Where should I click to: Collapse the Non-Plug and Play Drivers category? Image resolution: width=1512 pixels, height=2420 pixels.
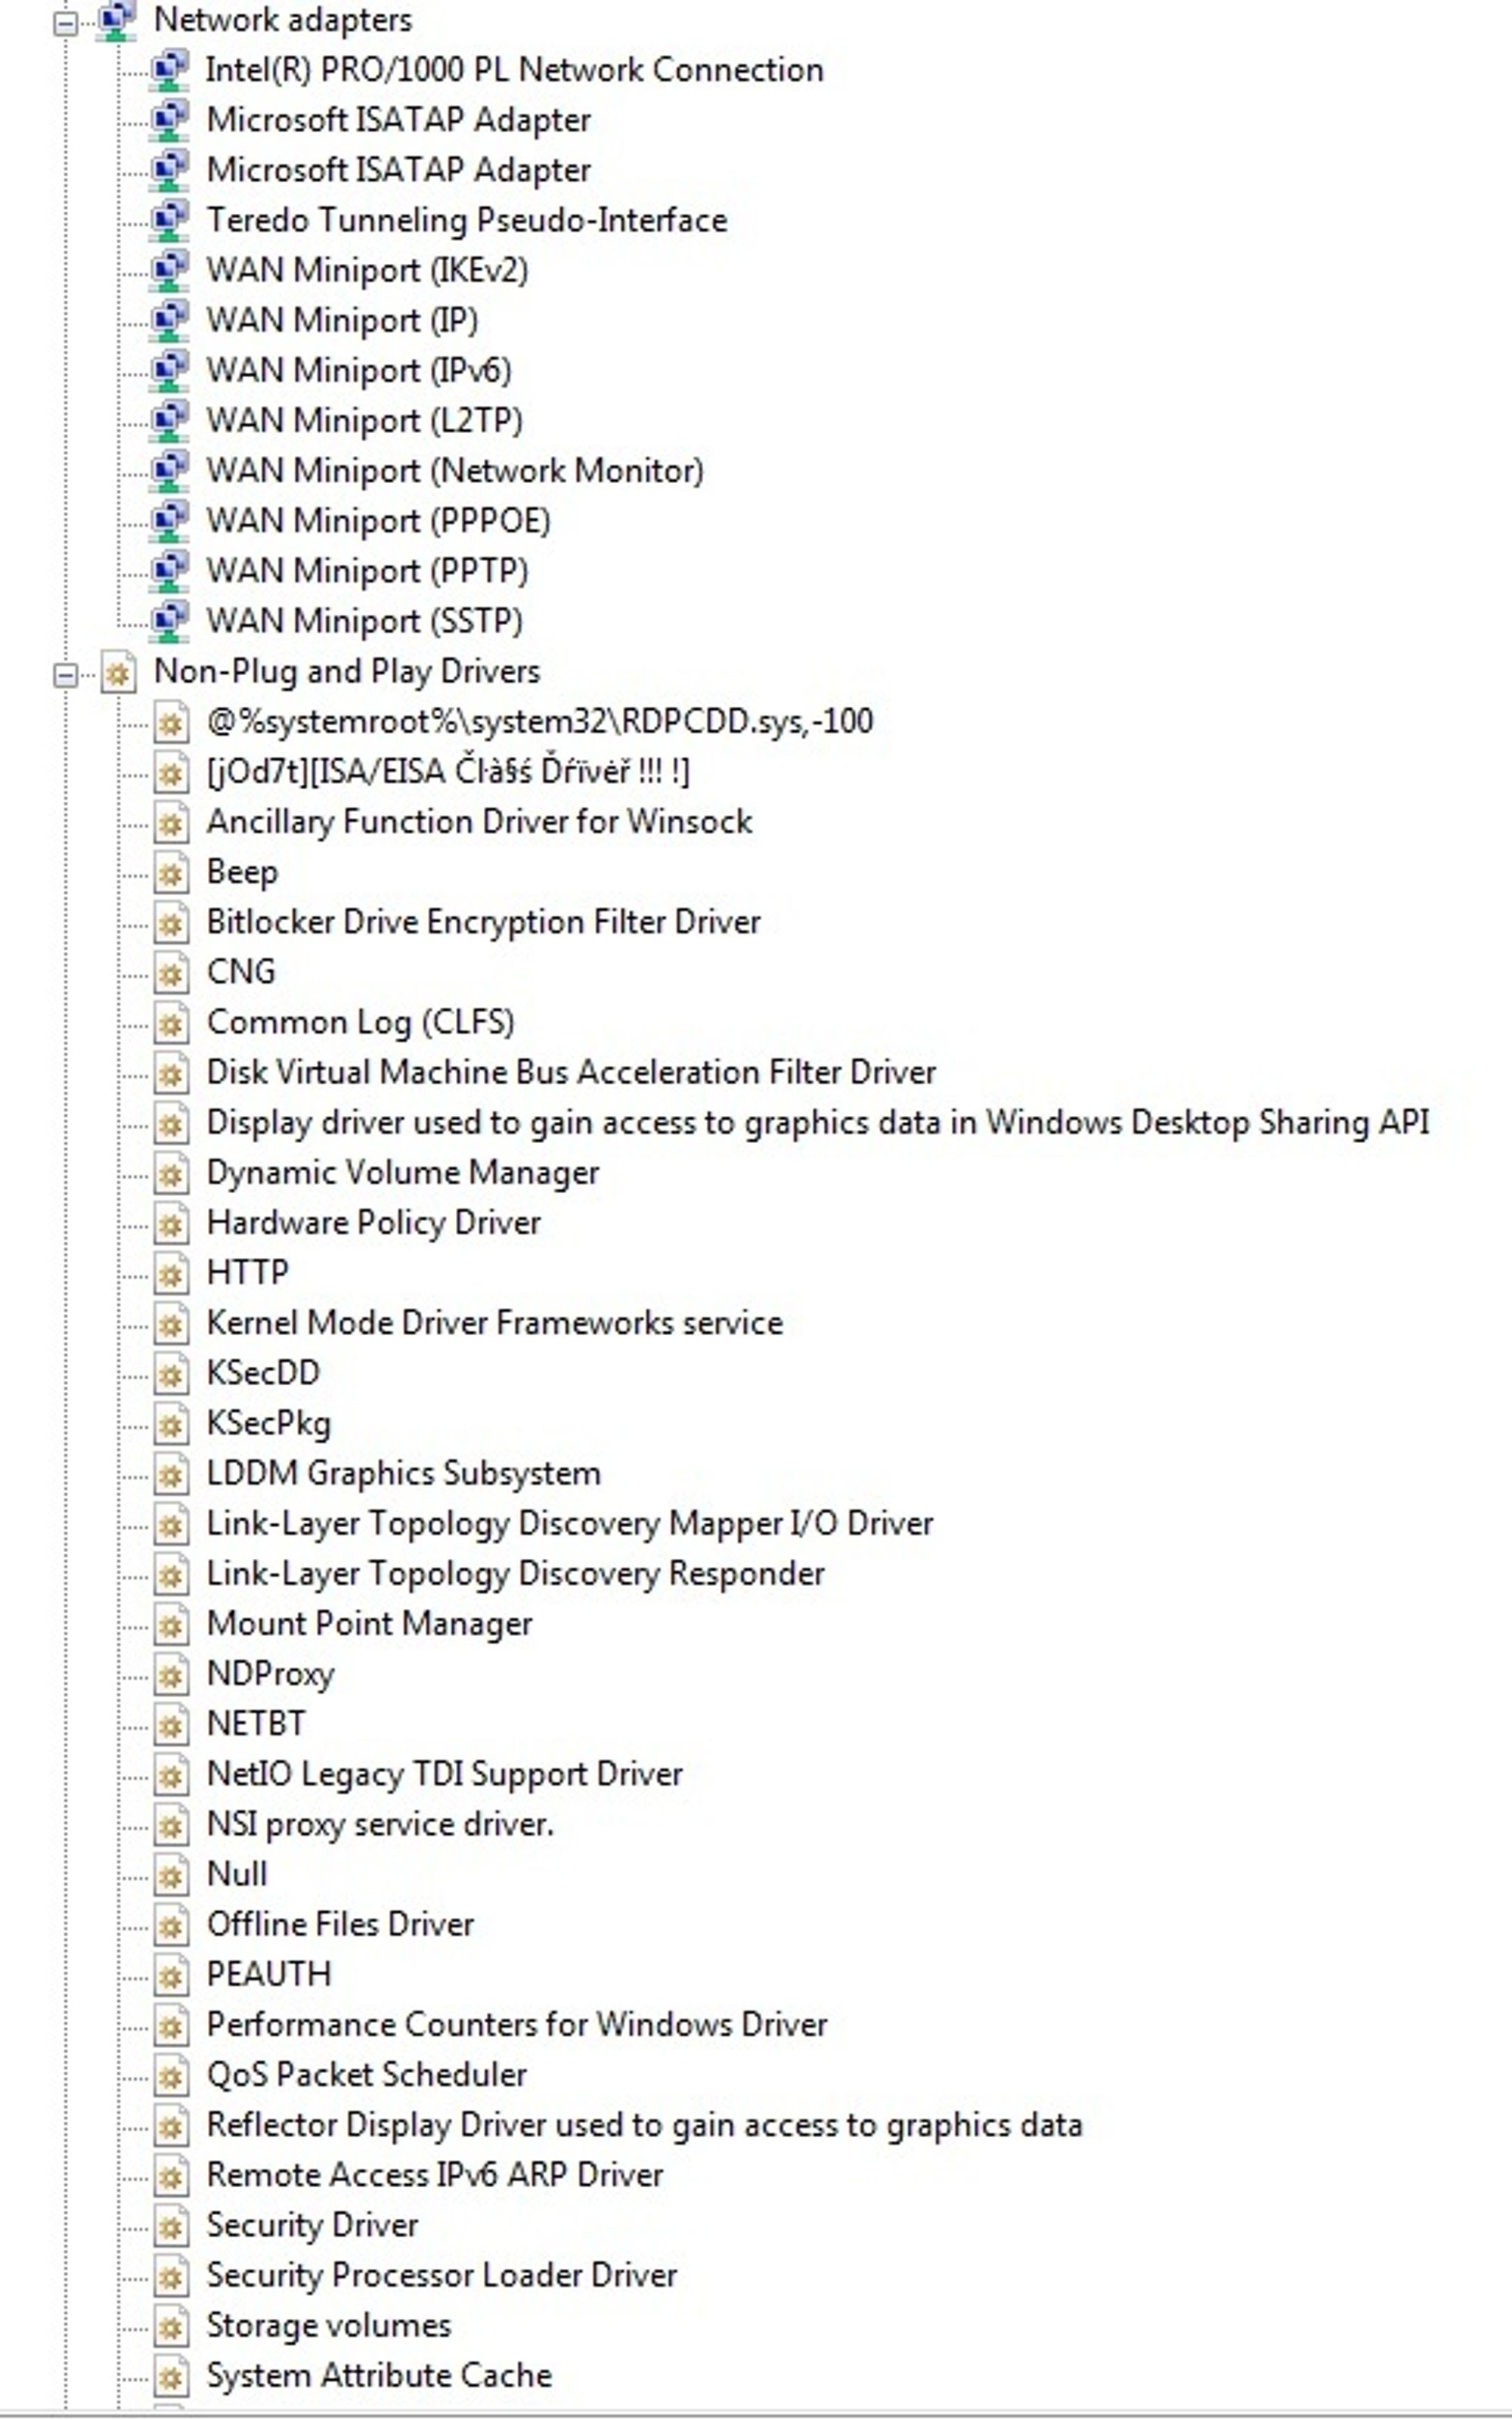pos(65,675)
